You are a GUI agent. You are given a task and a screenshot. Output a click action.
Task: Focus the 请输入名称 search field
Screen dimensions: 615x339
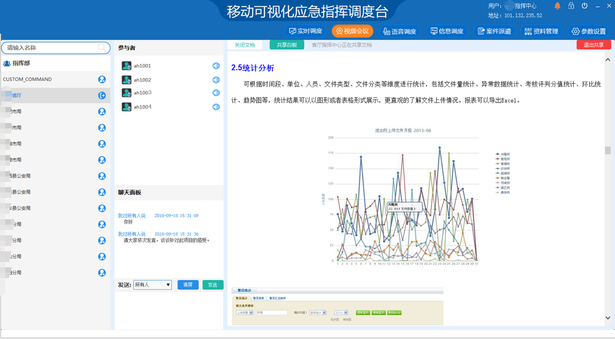[x=51, y=48]
